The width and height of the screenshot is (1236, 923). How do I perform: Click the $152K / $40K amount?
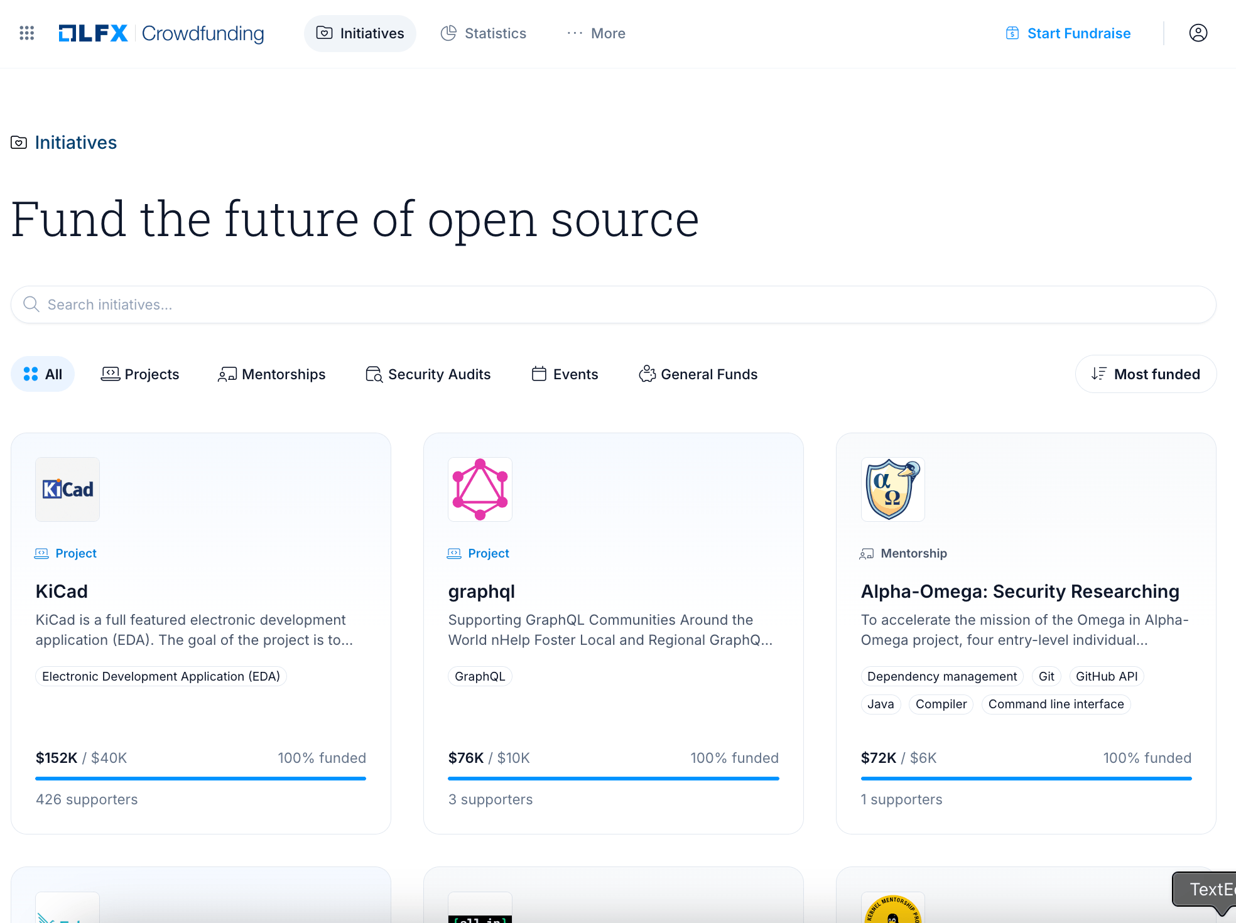[81, 758]
